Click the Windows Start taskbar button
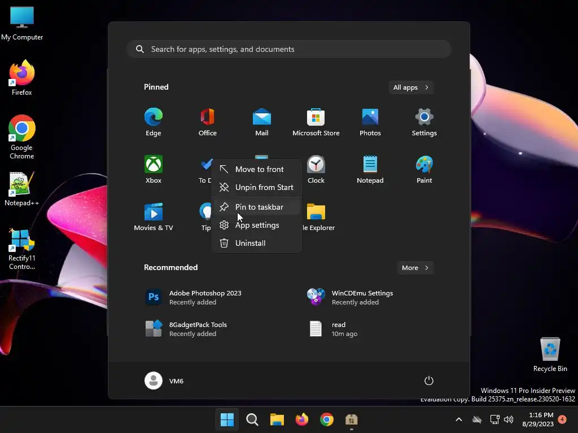Viewport: 578px width, 433px height. point(227,419)
